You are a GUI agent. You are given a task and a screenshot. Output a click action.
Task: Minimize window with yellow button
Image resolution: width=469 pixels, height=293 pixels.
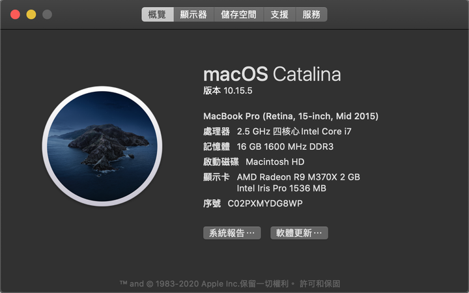pyautogui.click(x=31, y=14)
